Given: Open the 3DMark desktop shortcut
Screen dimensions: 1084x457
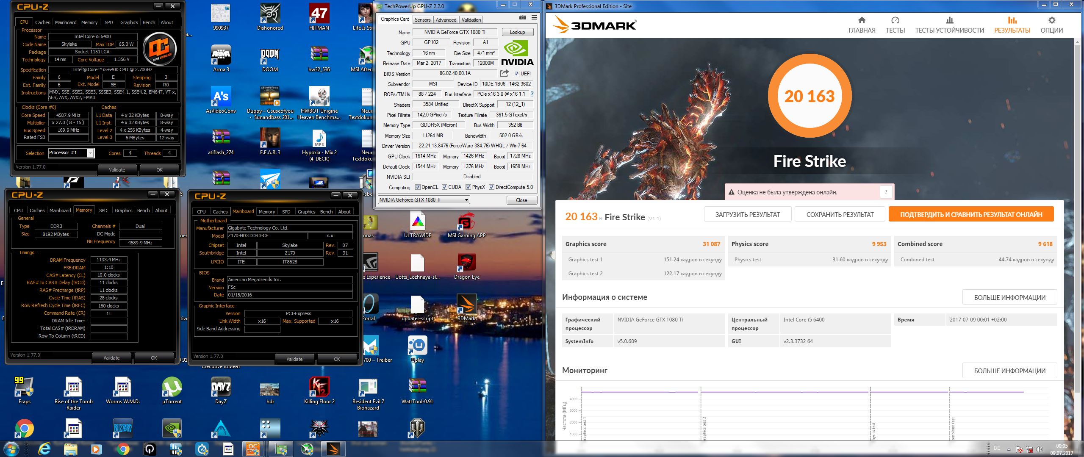Looking at the screenshot, I should click(x=466, y=307).
